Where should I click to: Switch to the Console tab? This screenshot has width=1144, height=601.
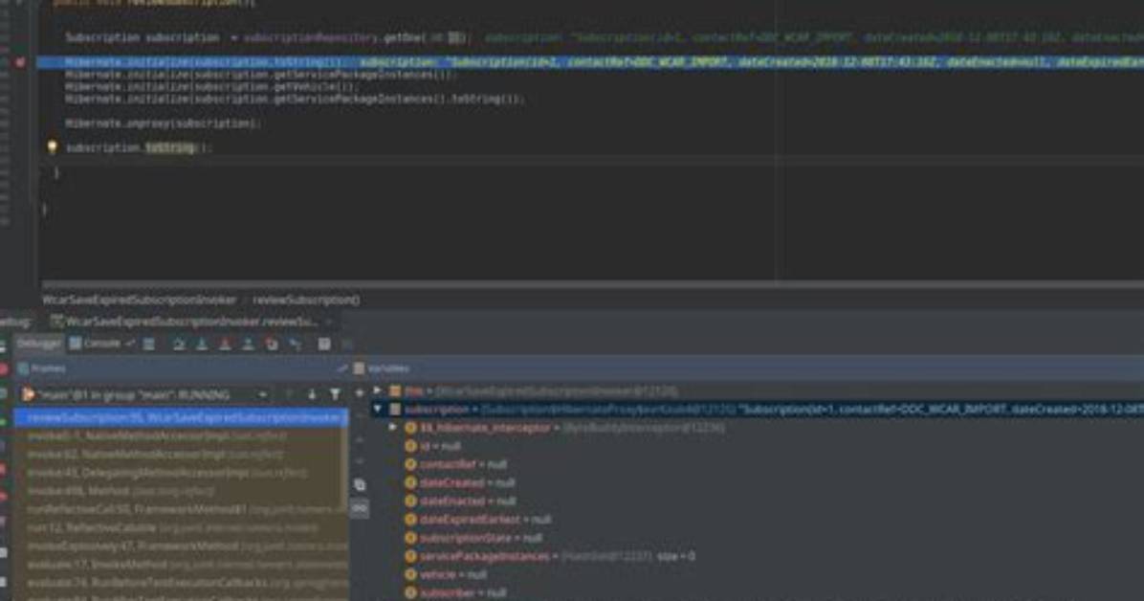(96, 344)
